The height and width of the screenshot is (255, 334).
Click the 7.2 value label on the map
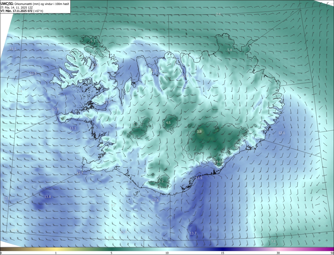tap(273, 241)
